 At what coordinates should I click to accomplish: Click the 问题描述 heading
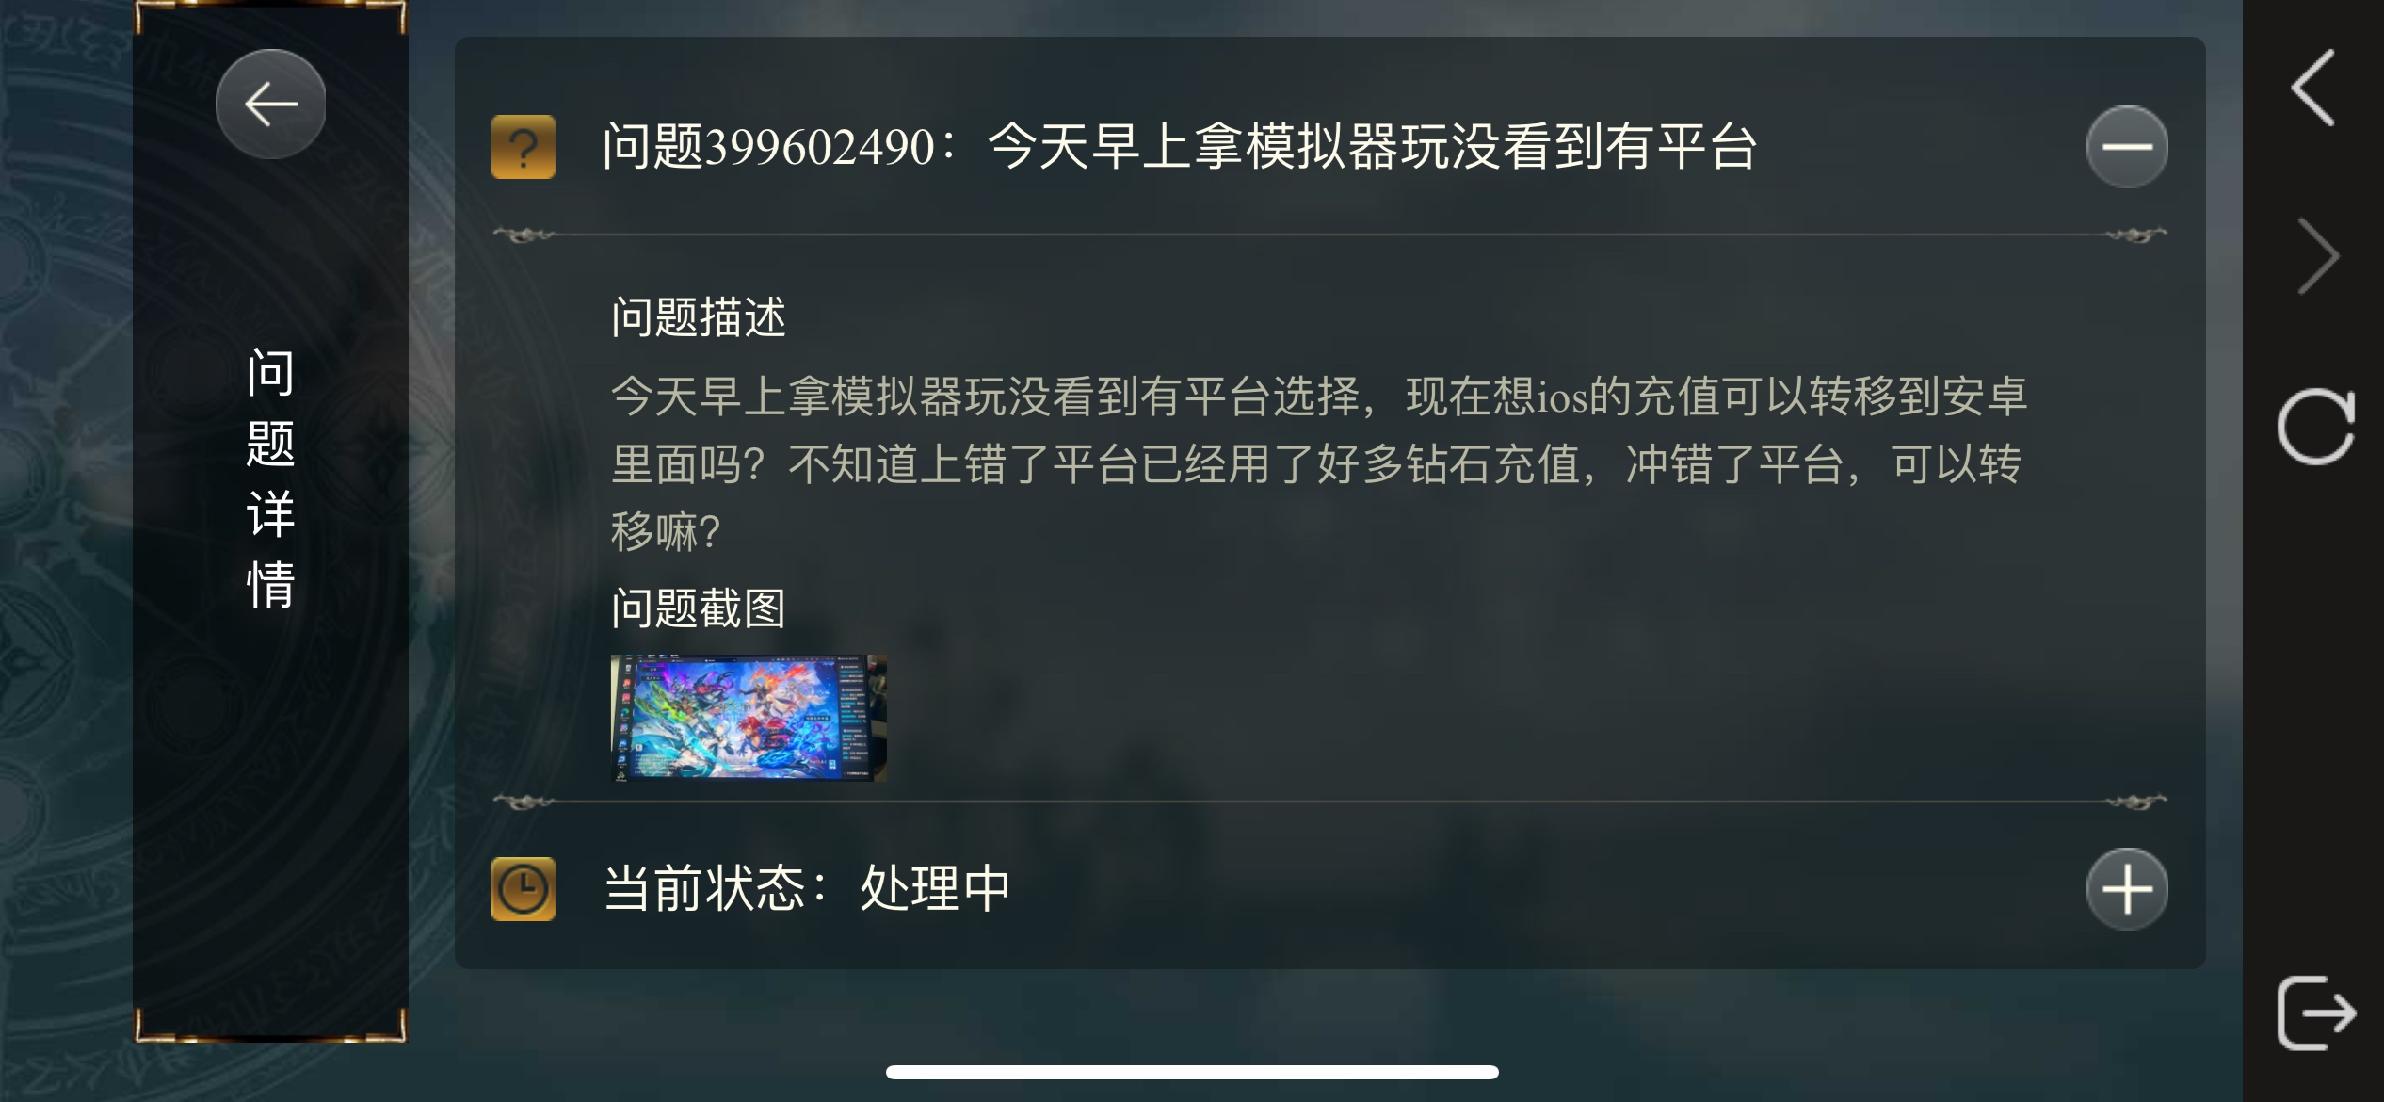click(698, 316)
